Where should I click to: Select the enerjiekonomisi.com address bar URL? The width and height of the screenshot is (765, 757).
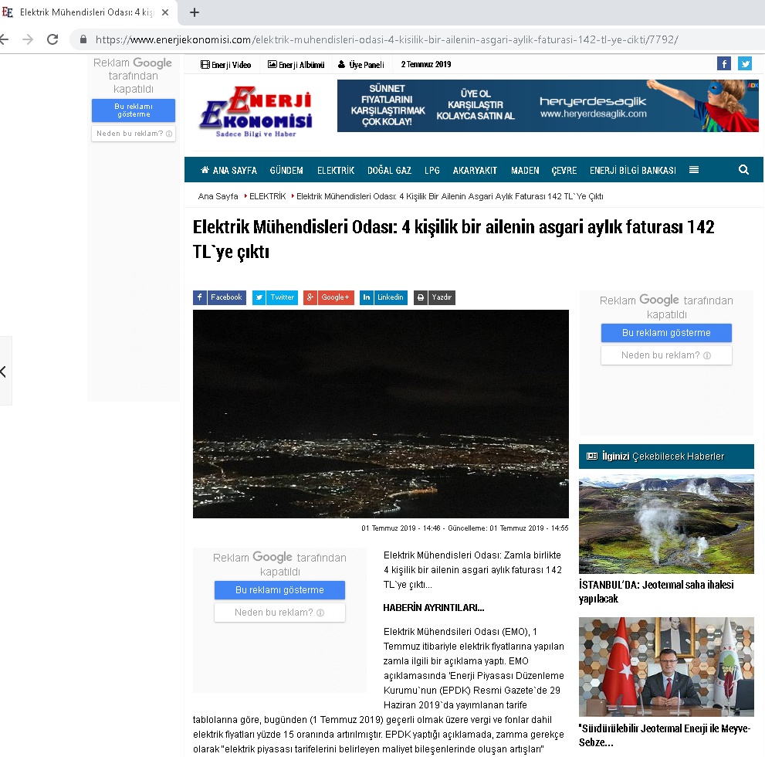(387, 39)
